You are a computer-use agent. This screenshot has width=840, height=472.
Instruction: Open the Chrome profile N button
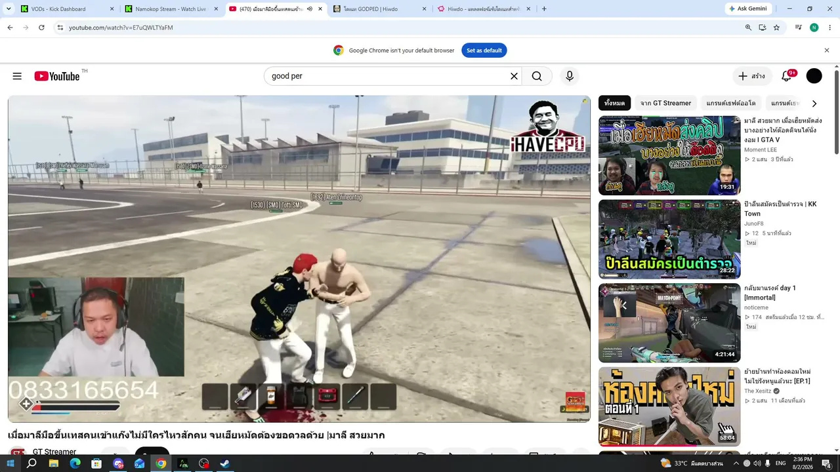(814, 28)
